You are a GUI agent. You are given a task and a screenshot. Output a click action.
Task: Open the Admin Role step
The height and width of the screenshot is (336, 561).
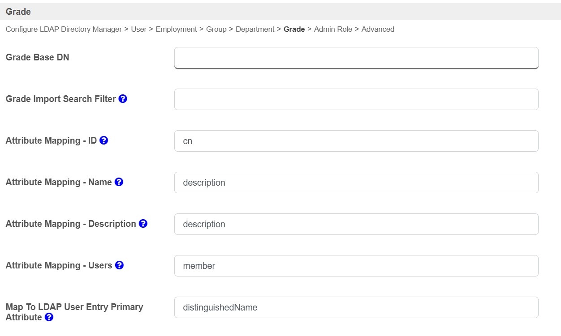point(333,30)
